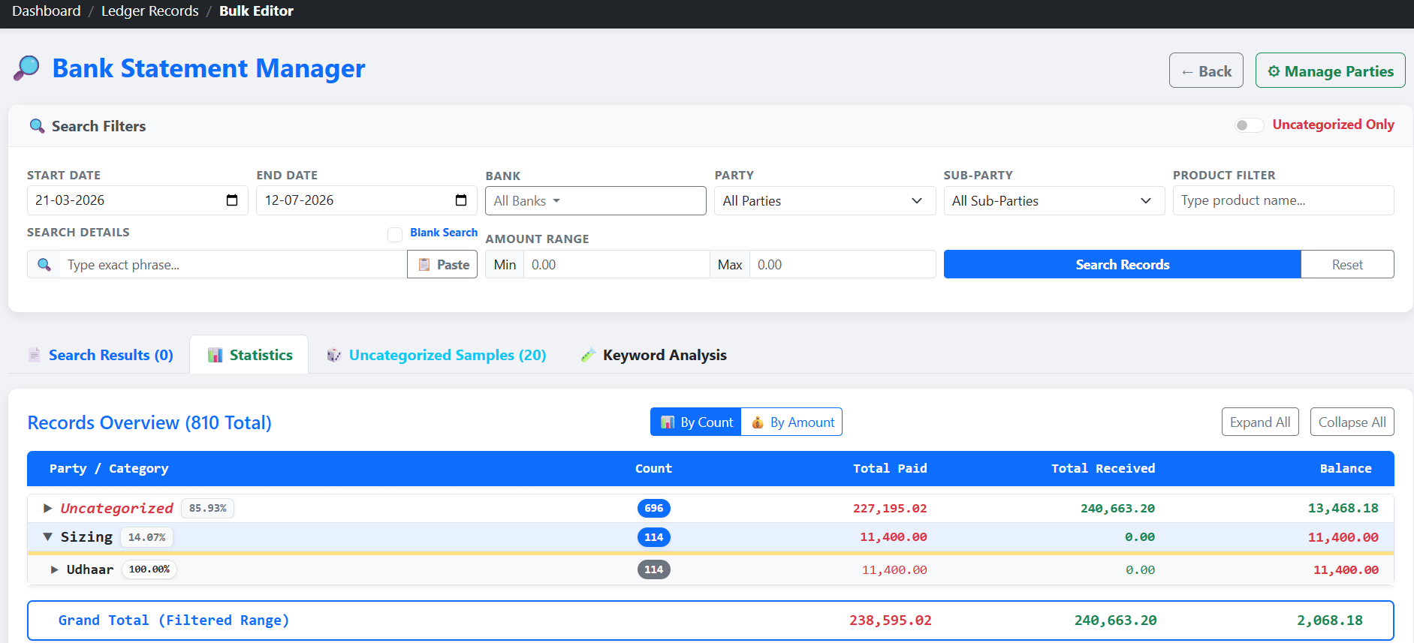Screen dimensions: 1414x643
Task: Open the End Date calendar picker icon
Action: (461, 200)
